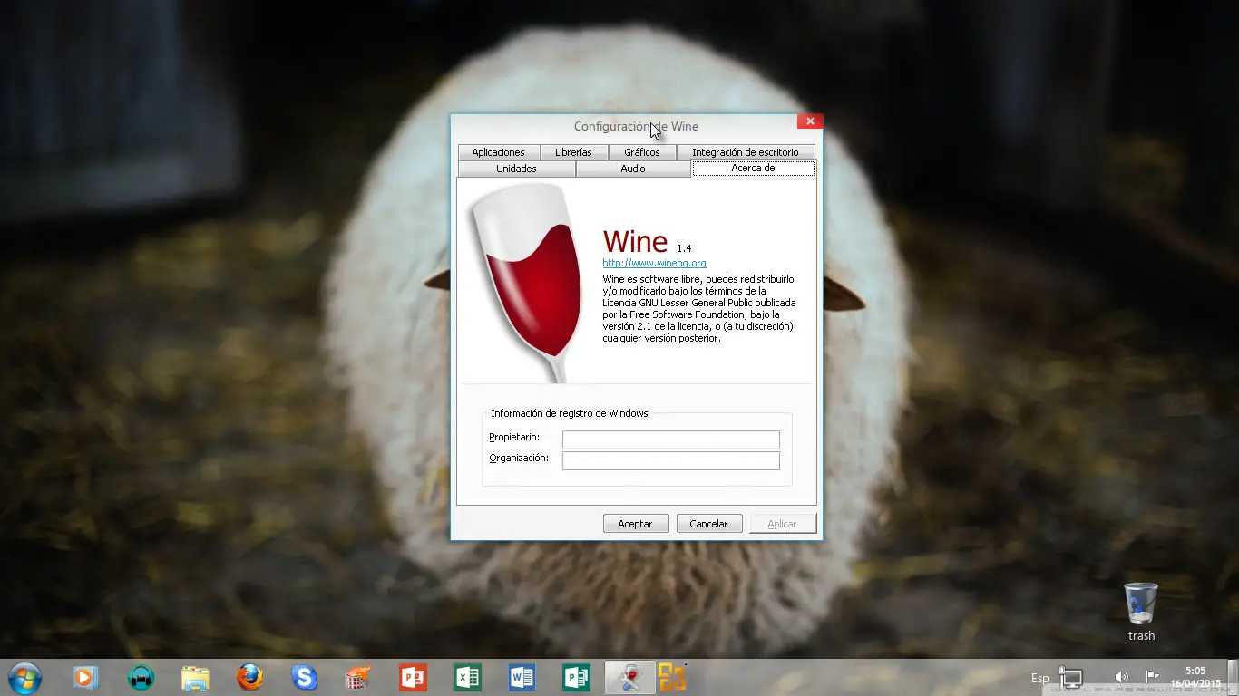Open the orange squares app in taskbar
Image resolution: width=1239 pixels, height=696 pixels.
pos(672,677)
